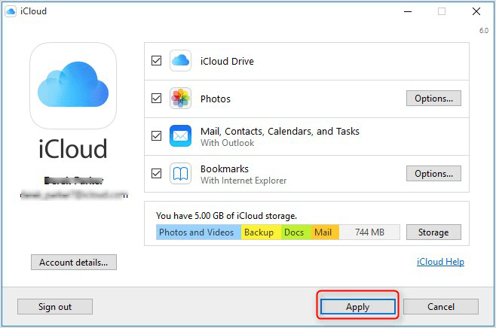Sign out of iCloud
The image size is (496, 328).
pos(55,306)
